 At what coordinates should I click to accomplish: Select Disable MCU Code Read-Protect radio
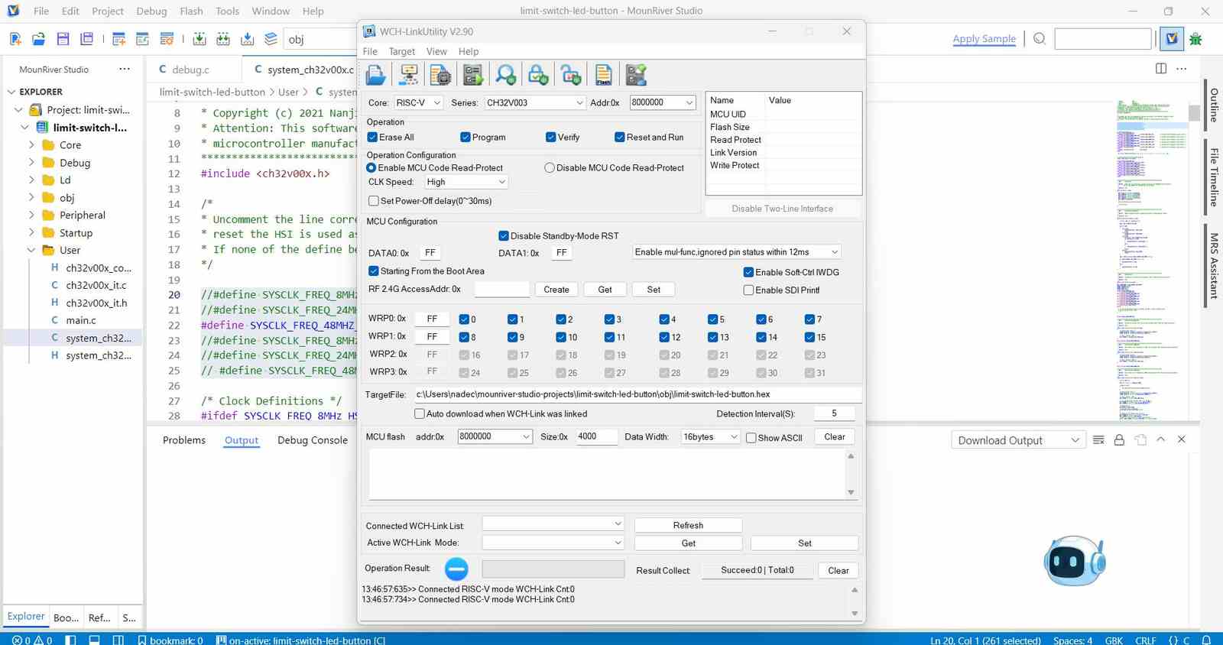click(550, 167)
